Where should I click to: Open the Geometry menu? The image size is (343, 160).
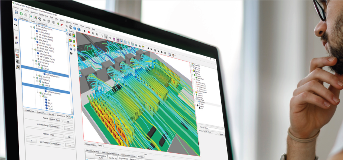pos(34,13)
